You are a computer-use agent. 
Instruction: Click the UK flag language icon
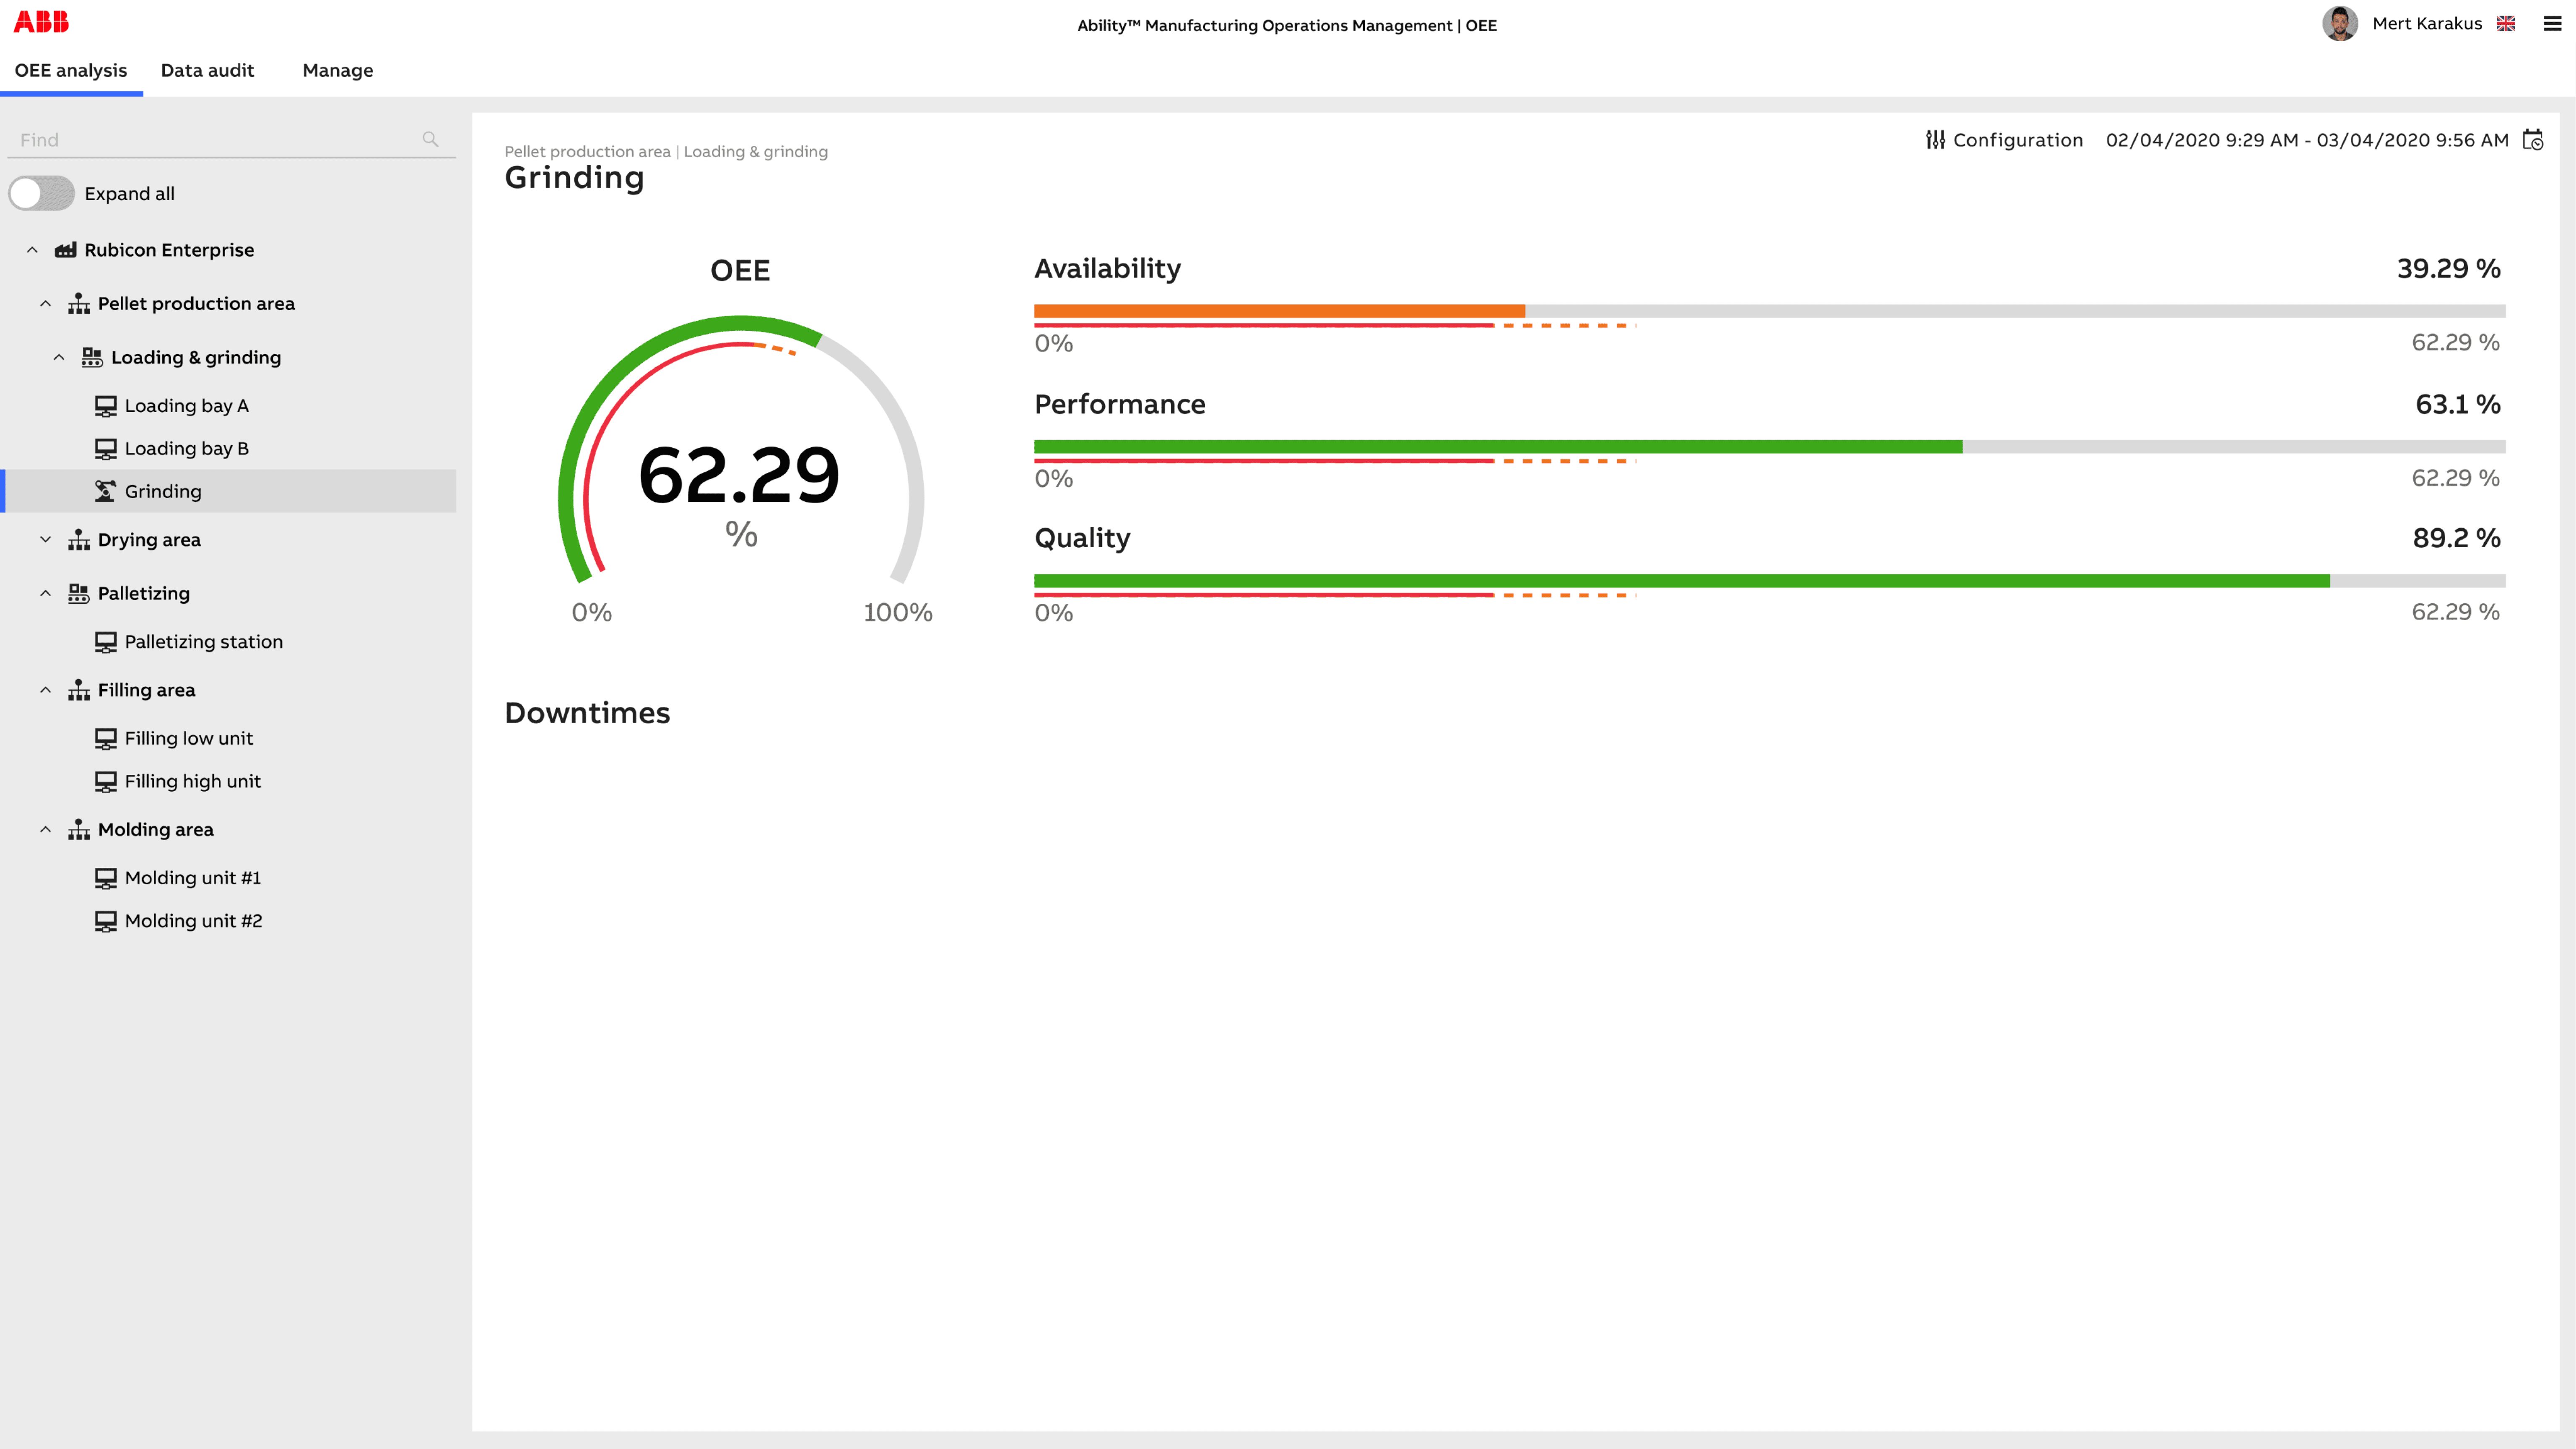tap(2505, 24)
